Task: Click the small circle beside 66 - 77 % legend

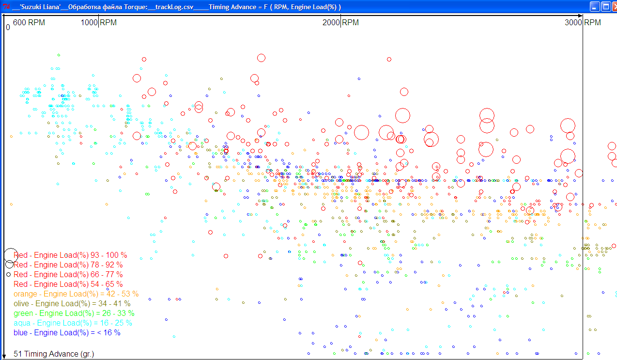Action: [9, 274]
